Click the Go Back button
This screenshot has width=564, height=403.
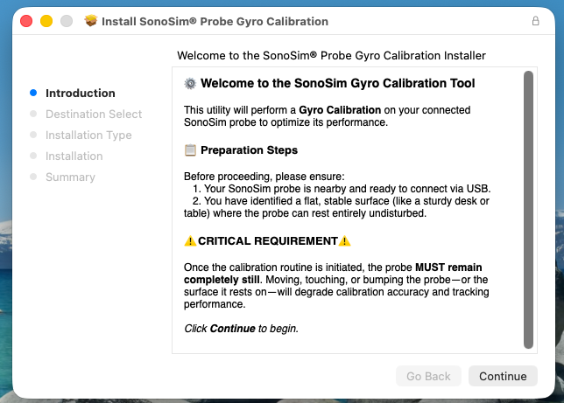coord(428,376)
